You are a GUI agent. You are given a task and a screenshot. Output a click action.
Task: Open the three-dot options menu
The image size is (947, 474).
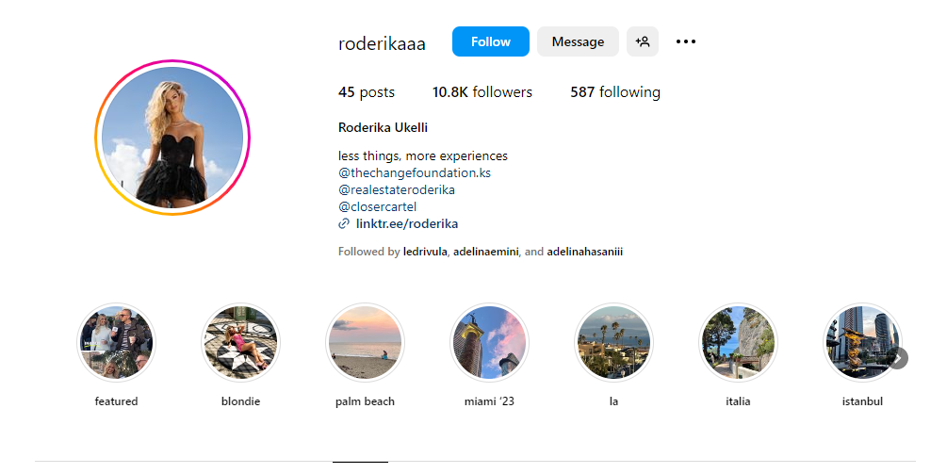(x=686, y=41)
